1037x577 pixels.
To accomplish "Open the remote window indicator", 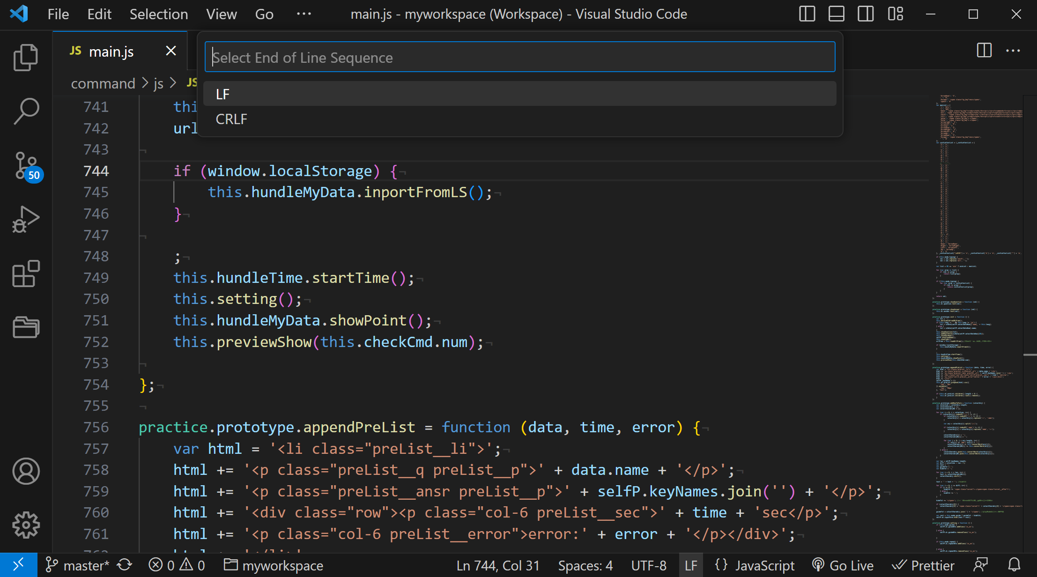I will click(x=18, y=565).
